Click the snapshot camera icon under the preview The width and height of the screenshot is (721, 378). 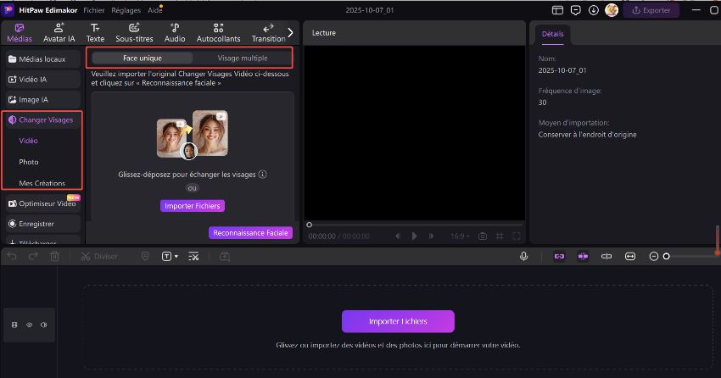[483, 236]
